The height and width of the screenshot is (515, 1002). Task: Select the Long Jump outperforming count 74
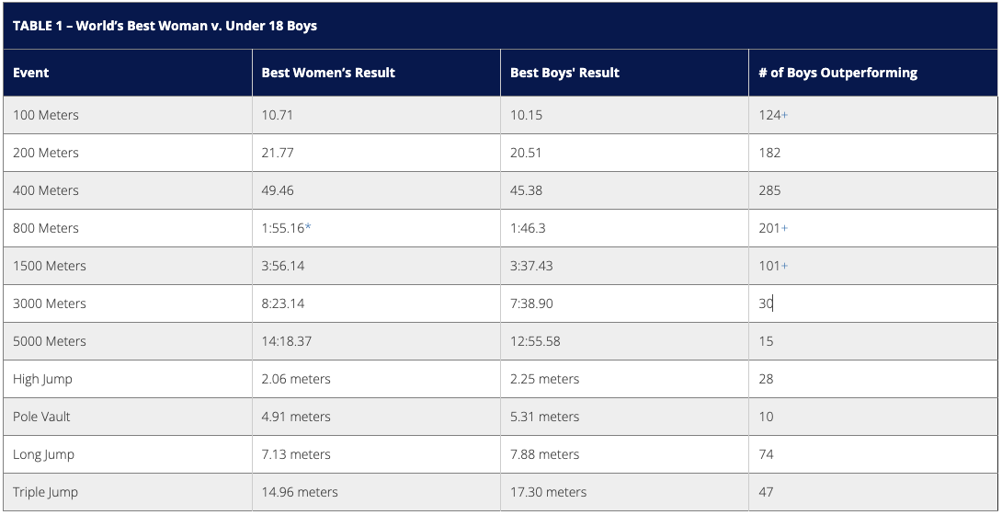[x=766, y=454]
